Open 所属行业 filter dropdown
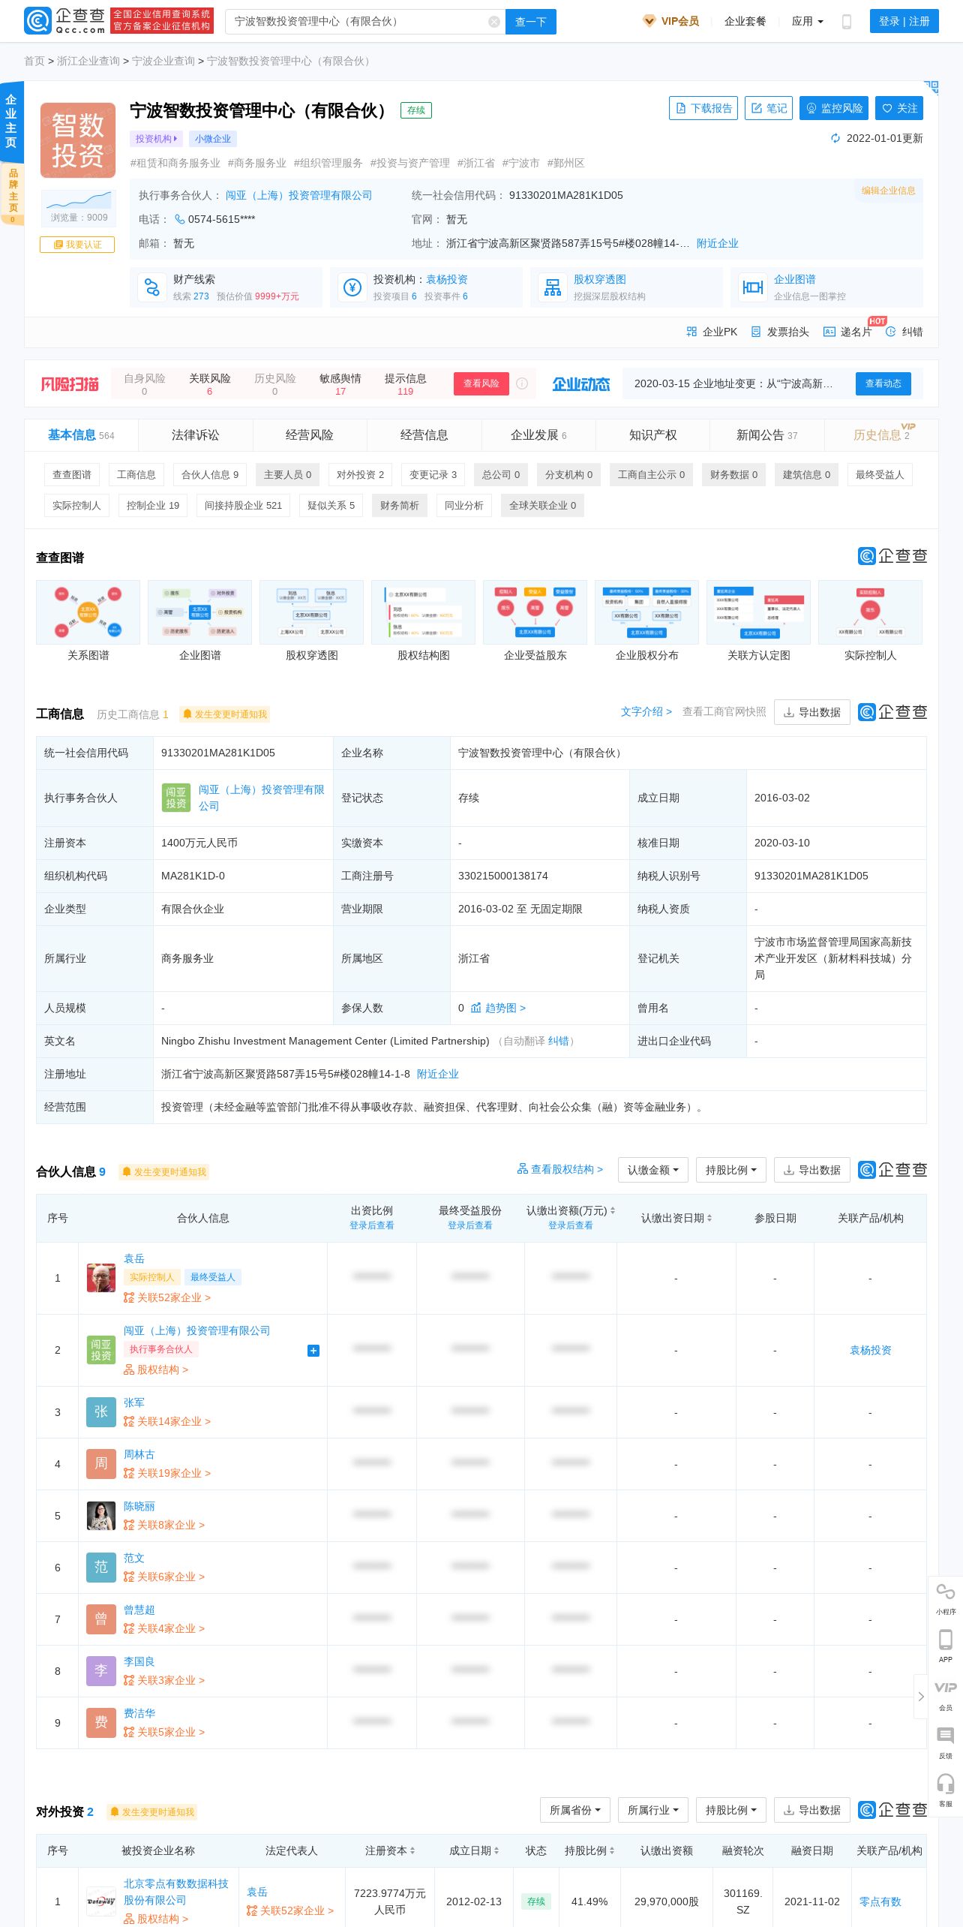This screenshot has height=1927, width=963. point(653,1810)
